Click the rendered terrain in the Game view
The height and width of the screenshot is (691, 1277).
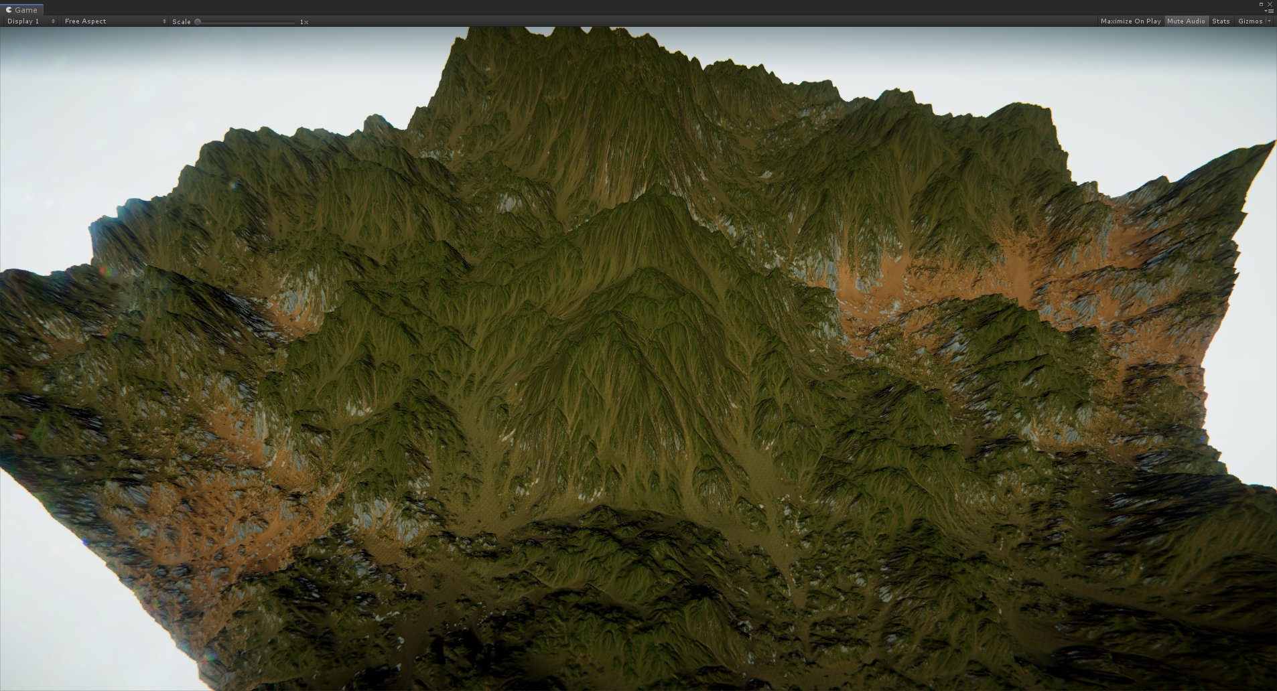coord(638,358)
